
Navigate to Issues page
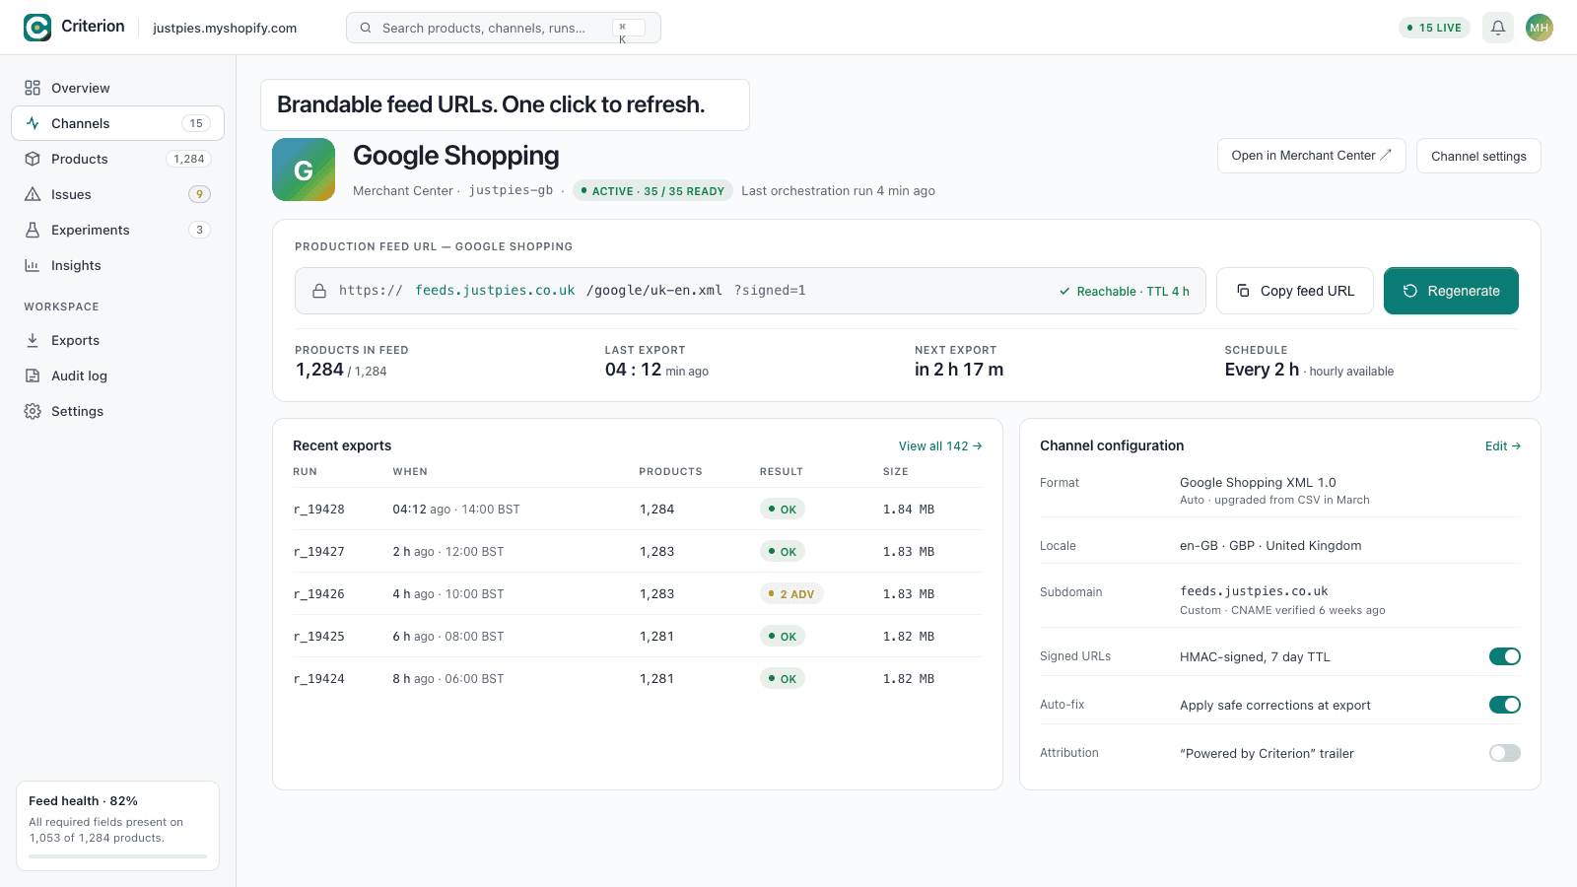(117, 194)
